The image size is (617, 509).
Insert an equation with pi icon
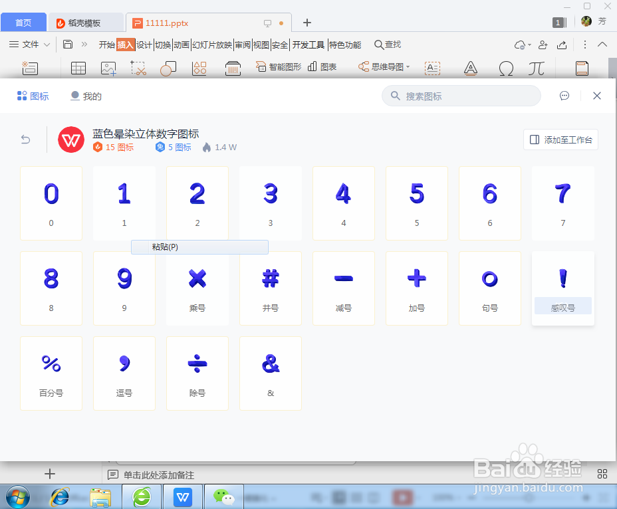[536, 68]
